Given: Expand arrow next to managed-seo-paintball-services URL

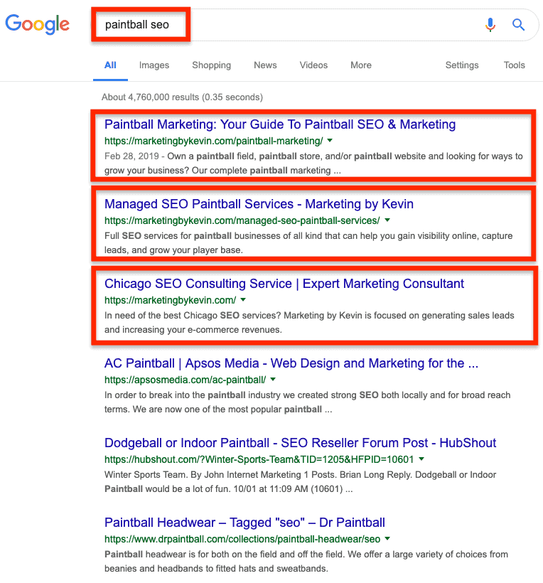Looking at the screenshot, I should (x=387, y=220).
